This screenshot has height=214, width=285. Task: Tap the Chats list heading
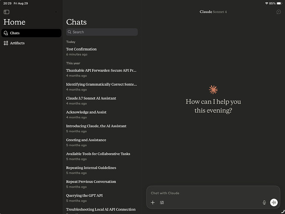(76, 22)
